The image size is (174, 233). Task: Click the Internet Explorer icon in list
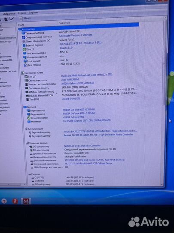pos(24,45)
